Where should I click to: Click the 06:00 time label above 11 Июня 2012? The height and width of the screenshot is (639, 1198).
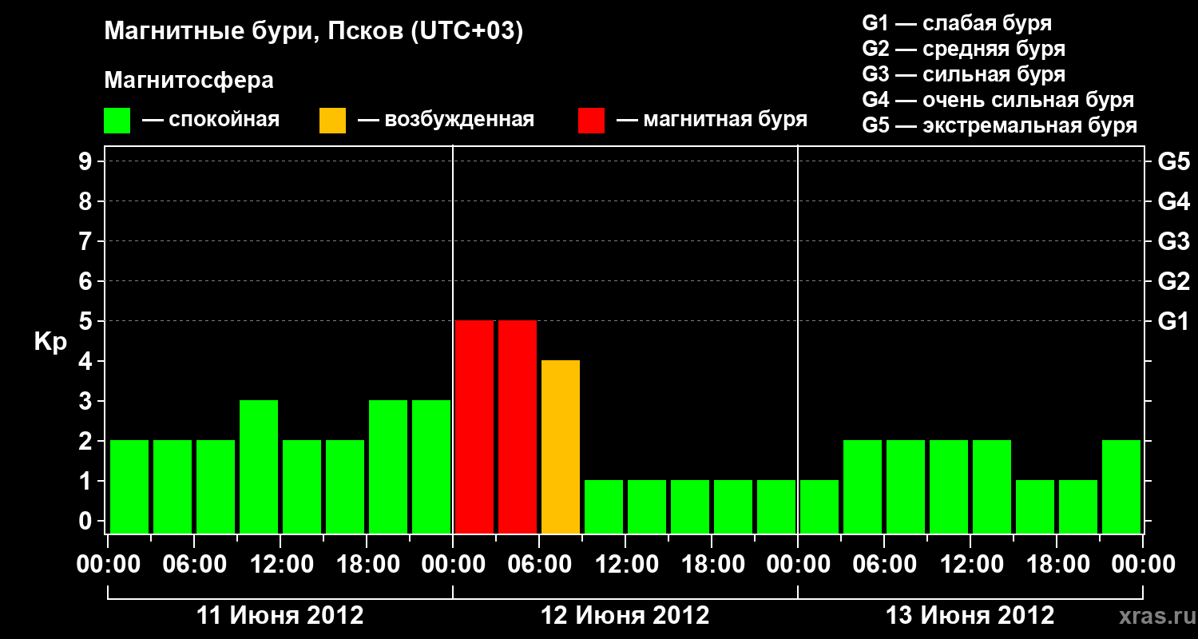point(194,564)
